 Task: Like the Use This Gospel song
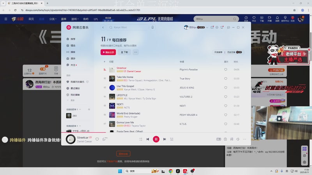226,88
